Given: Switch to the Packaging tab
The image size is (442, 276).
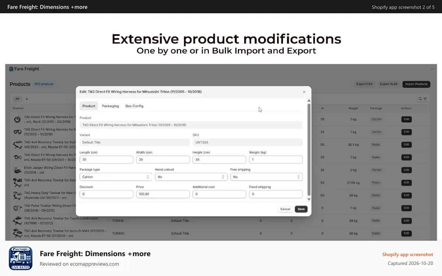Looking at the screenshot, I should coord(110,106).
